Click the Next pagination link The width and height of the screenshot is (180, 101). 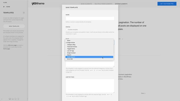(143, 93)
